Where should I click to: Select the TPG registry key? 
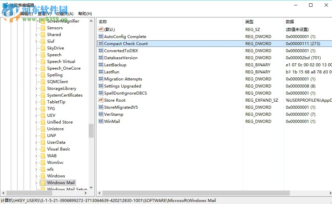click(x=51, y=108)
